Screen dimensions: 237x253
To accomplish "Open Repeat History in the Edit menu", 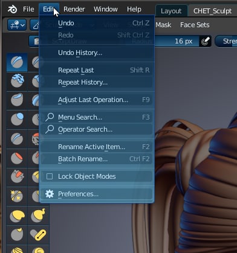I will 97,82.
